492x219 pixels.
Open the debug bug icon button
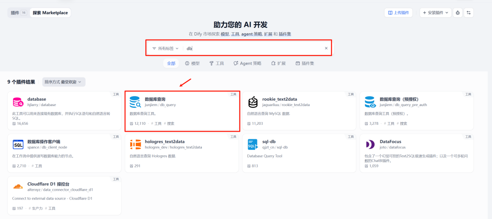click(x=457, y=13)
